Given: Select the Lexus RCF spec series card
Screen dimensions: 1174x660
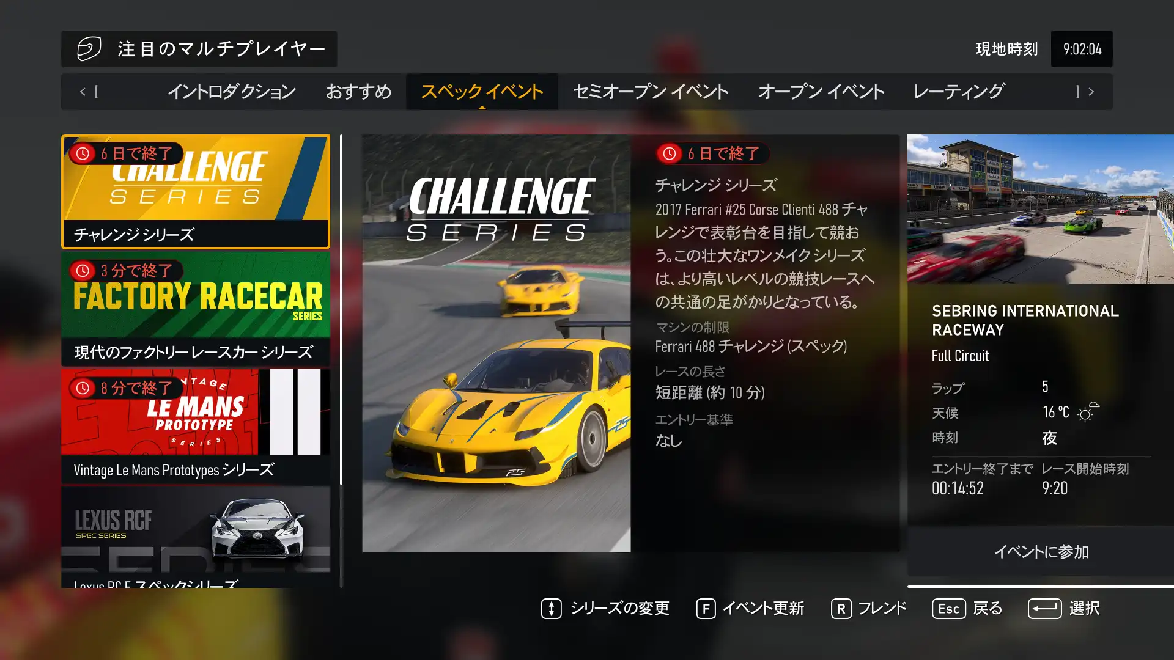Looking at the screenshot, I should (196, 537).
